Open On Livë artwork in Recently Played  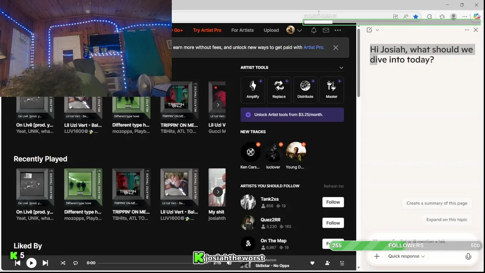coord(35,187)
